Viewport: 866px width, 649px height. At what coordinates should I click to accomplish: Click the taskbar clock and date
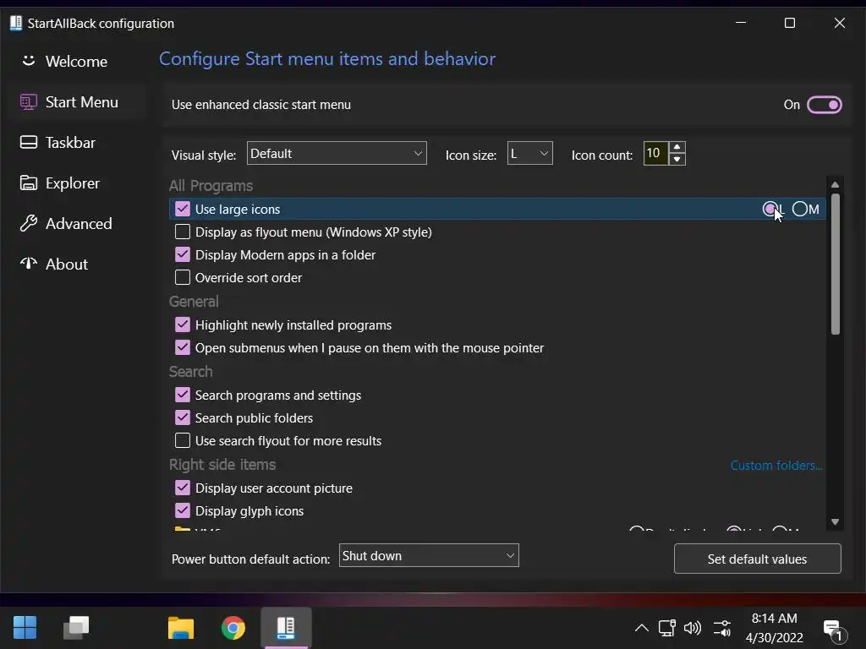point(775,628)
